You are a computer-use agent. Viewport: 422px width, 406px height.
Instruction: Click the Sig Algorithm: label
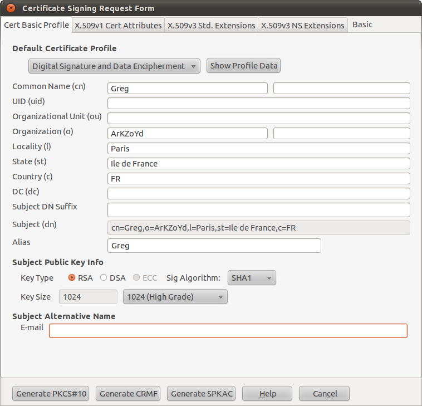[x=193, y=278]
